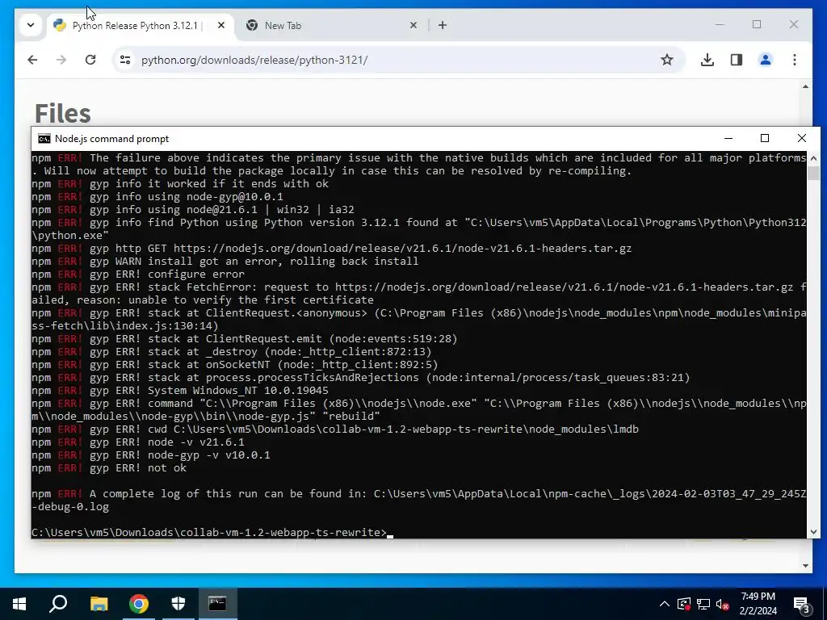Click the muted volume tray icon
827x620 pixels.
723,604
